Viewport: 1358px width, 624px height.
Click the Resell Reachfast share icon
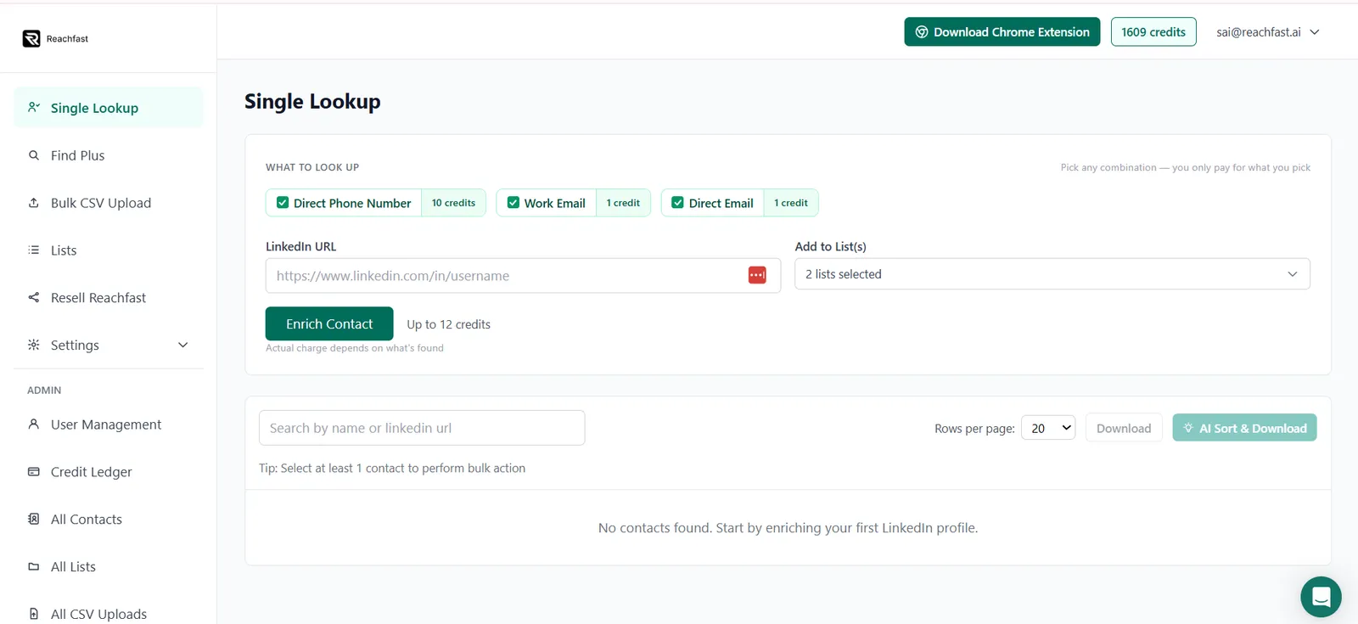(34, 297)
